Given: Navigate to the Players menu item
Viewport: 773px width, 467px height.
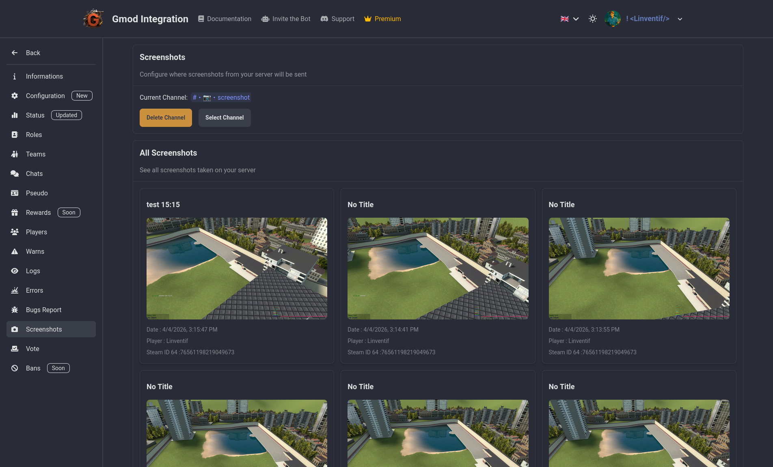Looking at the screenshot, I should point(37,232).
